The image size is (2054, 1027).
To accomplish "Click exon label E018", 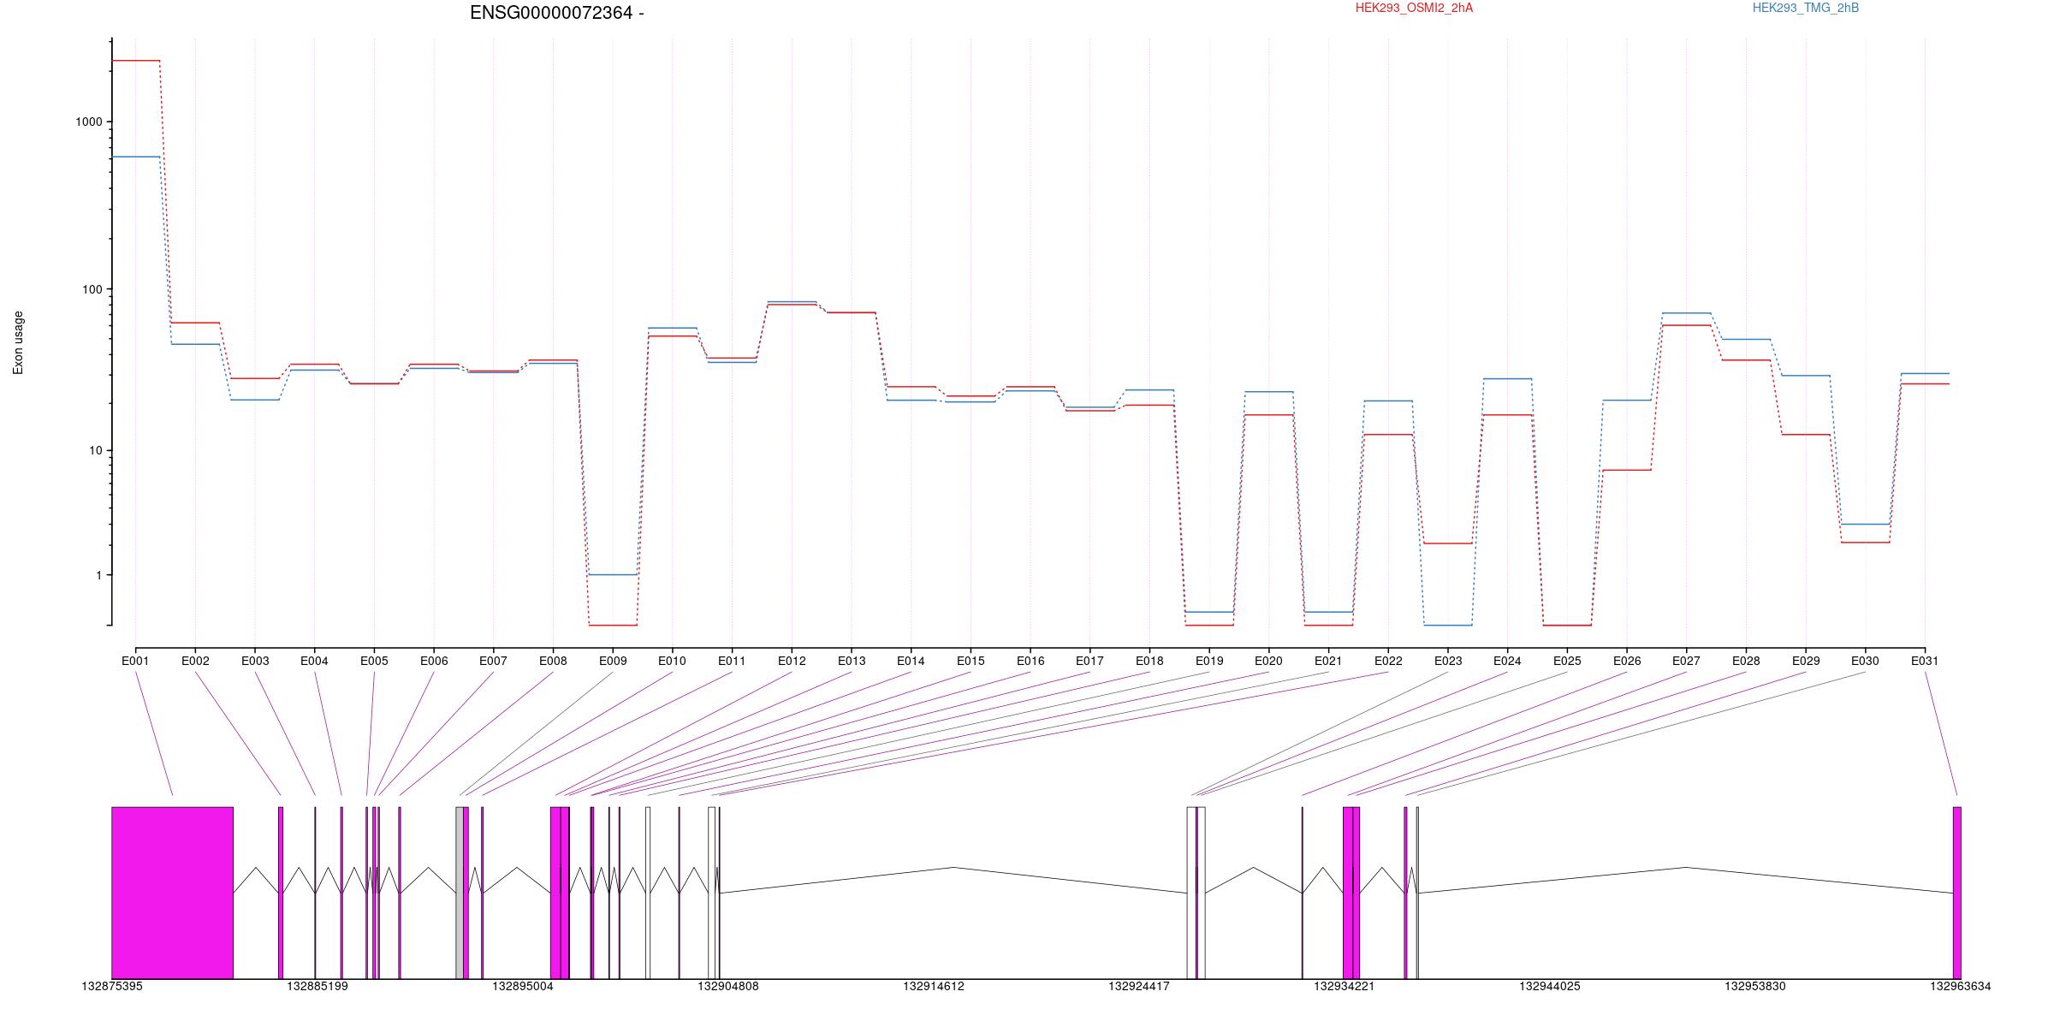I will click(1149, 661).
